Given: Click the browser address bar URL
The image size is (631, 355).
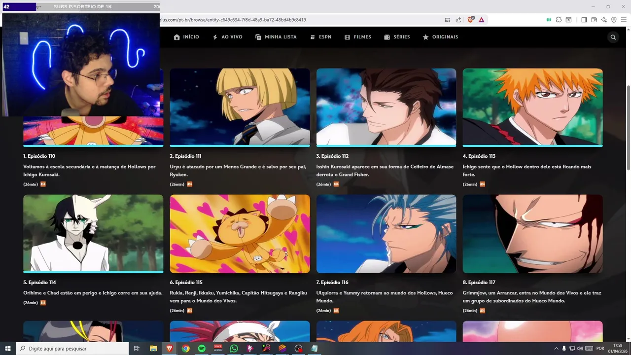Looking at the screenshot, I should tap(233, 20).
